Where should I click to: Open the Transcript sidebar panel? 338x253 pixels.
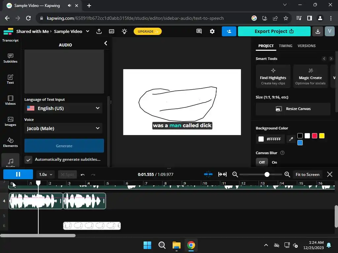click(10, 40)
